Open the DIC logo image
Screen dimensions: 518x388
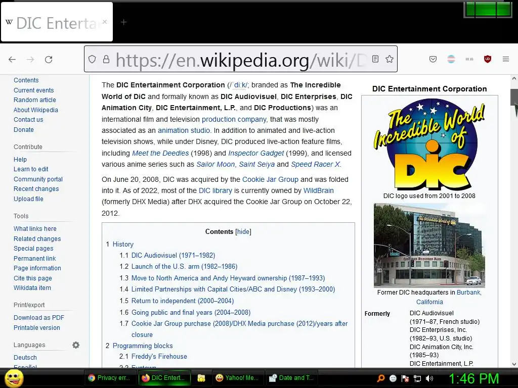(429, 145)
